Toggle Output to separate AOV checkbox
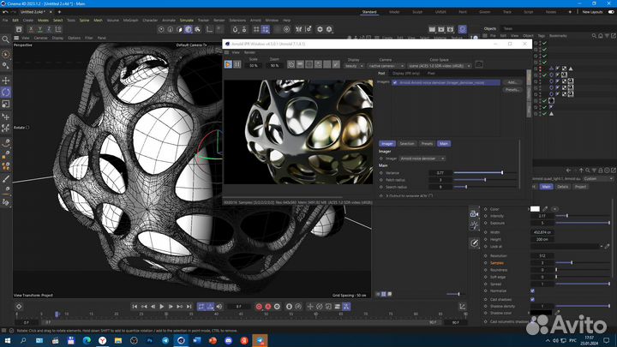This screenshot has height=347, width=617. coord(431,195)
